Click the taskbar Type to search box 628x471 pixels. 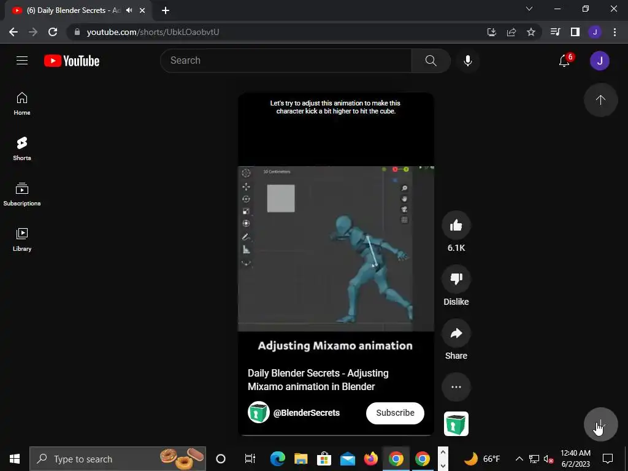pos(118,459)
